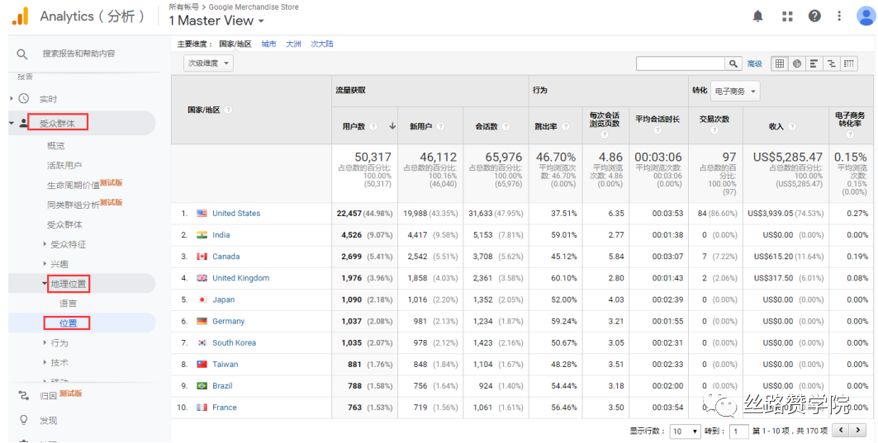The height and width of the screenshot is (443, 878).
Task: Switch to comparison view icon
Action: point(832,64)
